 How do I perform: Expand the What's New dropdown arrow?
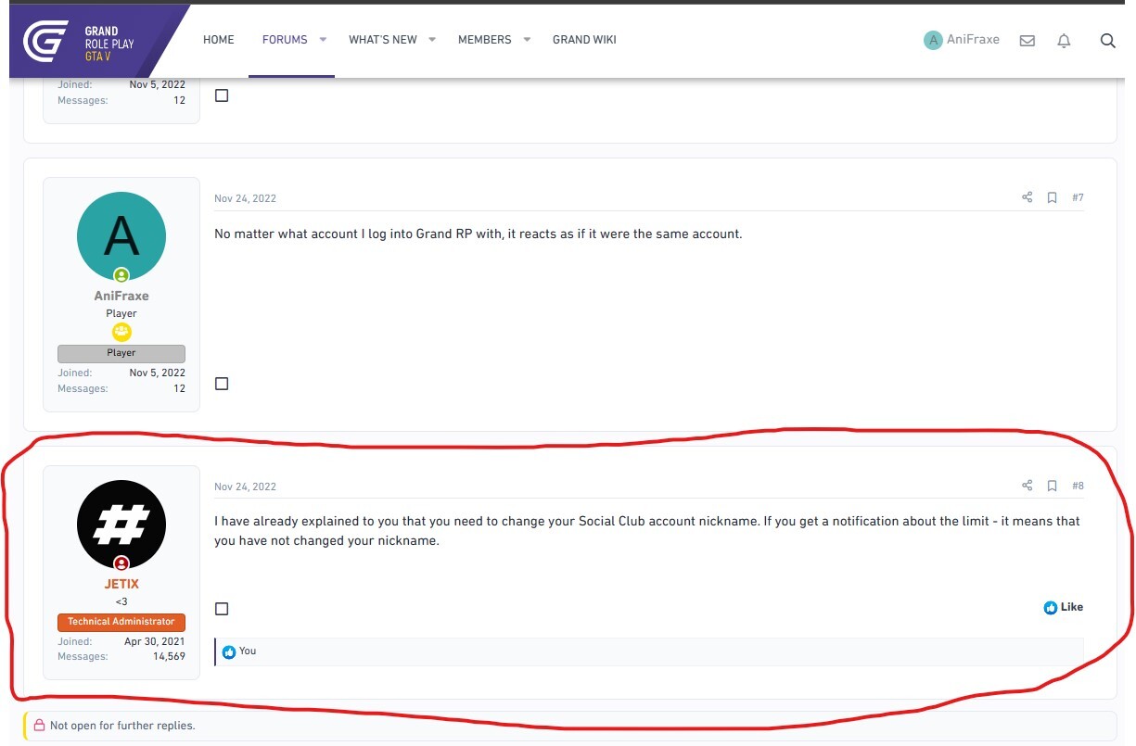(432, 40)
